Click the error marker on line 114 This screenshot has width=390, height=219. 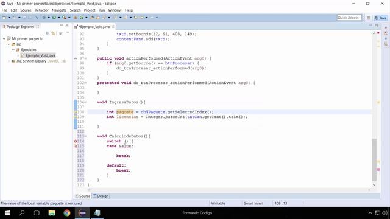click(76, 141)
